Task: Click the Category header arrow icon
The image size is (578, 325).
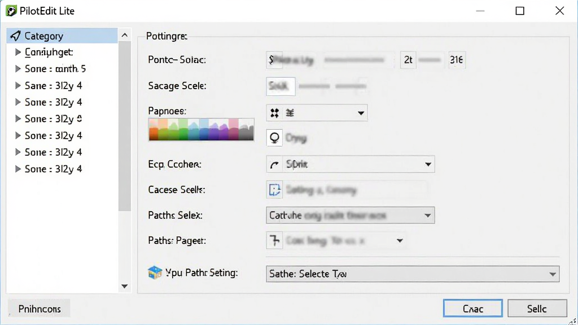Action: (x=15, y=36)
